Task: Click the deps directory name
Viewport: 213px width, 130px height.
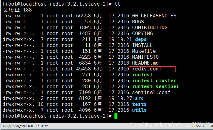Action: click(x=141, y=39)
